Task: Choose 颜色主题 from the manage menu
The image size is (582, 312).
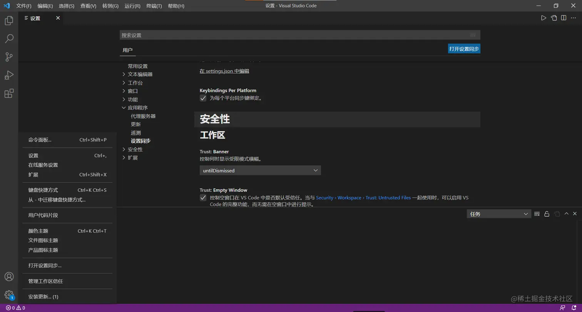Action: [67, 231]
